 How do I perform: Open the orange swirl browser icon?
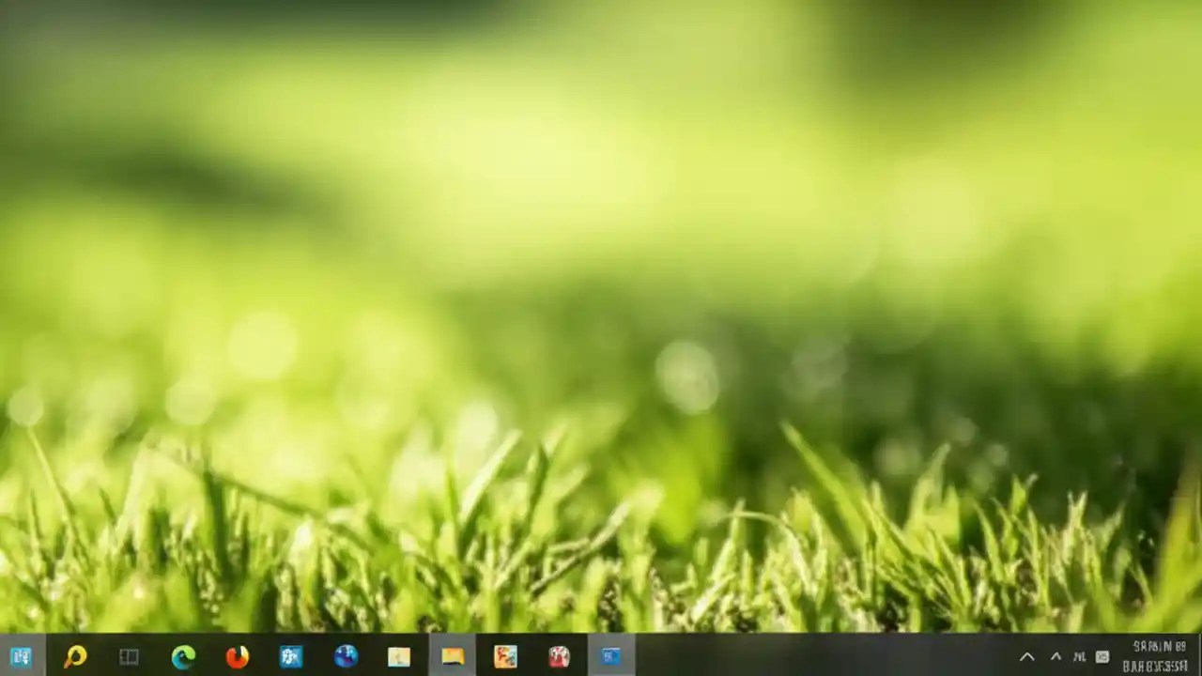point(236,656)
